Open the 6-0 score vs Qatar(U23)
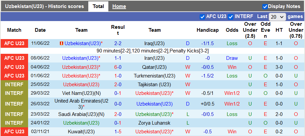This screenshot has height=136, width=305. pos(118,67)
